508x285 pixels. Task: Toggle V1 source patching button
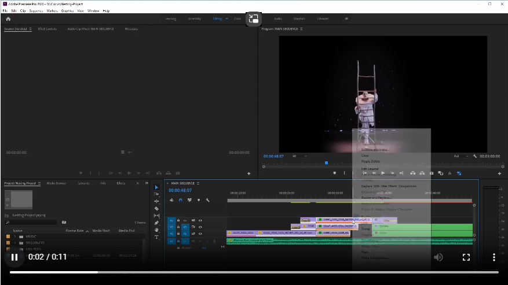pos(171,234)
